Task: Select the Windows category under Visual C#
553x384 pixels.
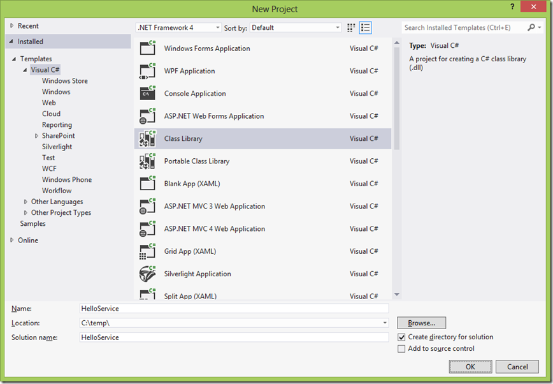Action: 56,91
